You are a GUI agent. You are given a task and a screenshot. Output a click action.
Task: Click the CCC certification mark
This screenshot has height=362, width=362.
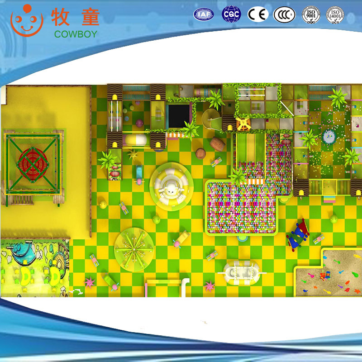(x=284, y=14)
